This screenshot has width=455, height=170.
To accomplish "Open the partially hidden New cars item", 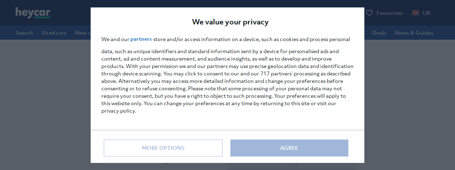I will (x=82, y=33).
